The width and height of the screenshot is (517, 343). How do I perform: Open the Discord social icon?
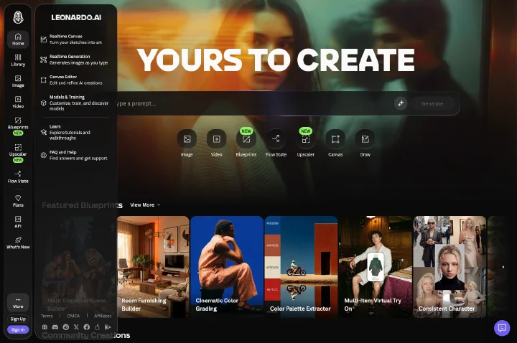(55, 327)
